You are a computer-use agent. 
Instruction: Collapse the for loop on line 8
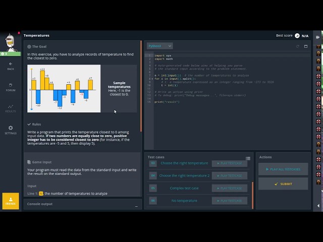(x=152, y=79)
